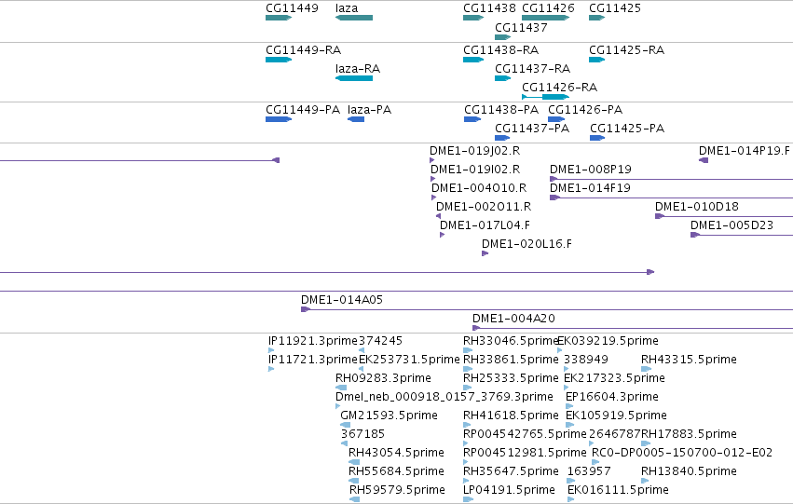The width and height of the screenshot is (793, 504).
Task: Select the DME1-020L16.F feature label
Action: pos(527,244)
